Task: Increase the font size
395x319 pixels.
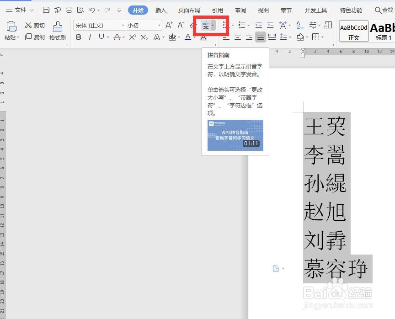Action: (169, 25)
